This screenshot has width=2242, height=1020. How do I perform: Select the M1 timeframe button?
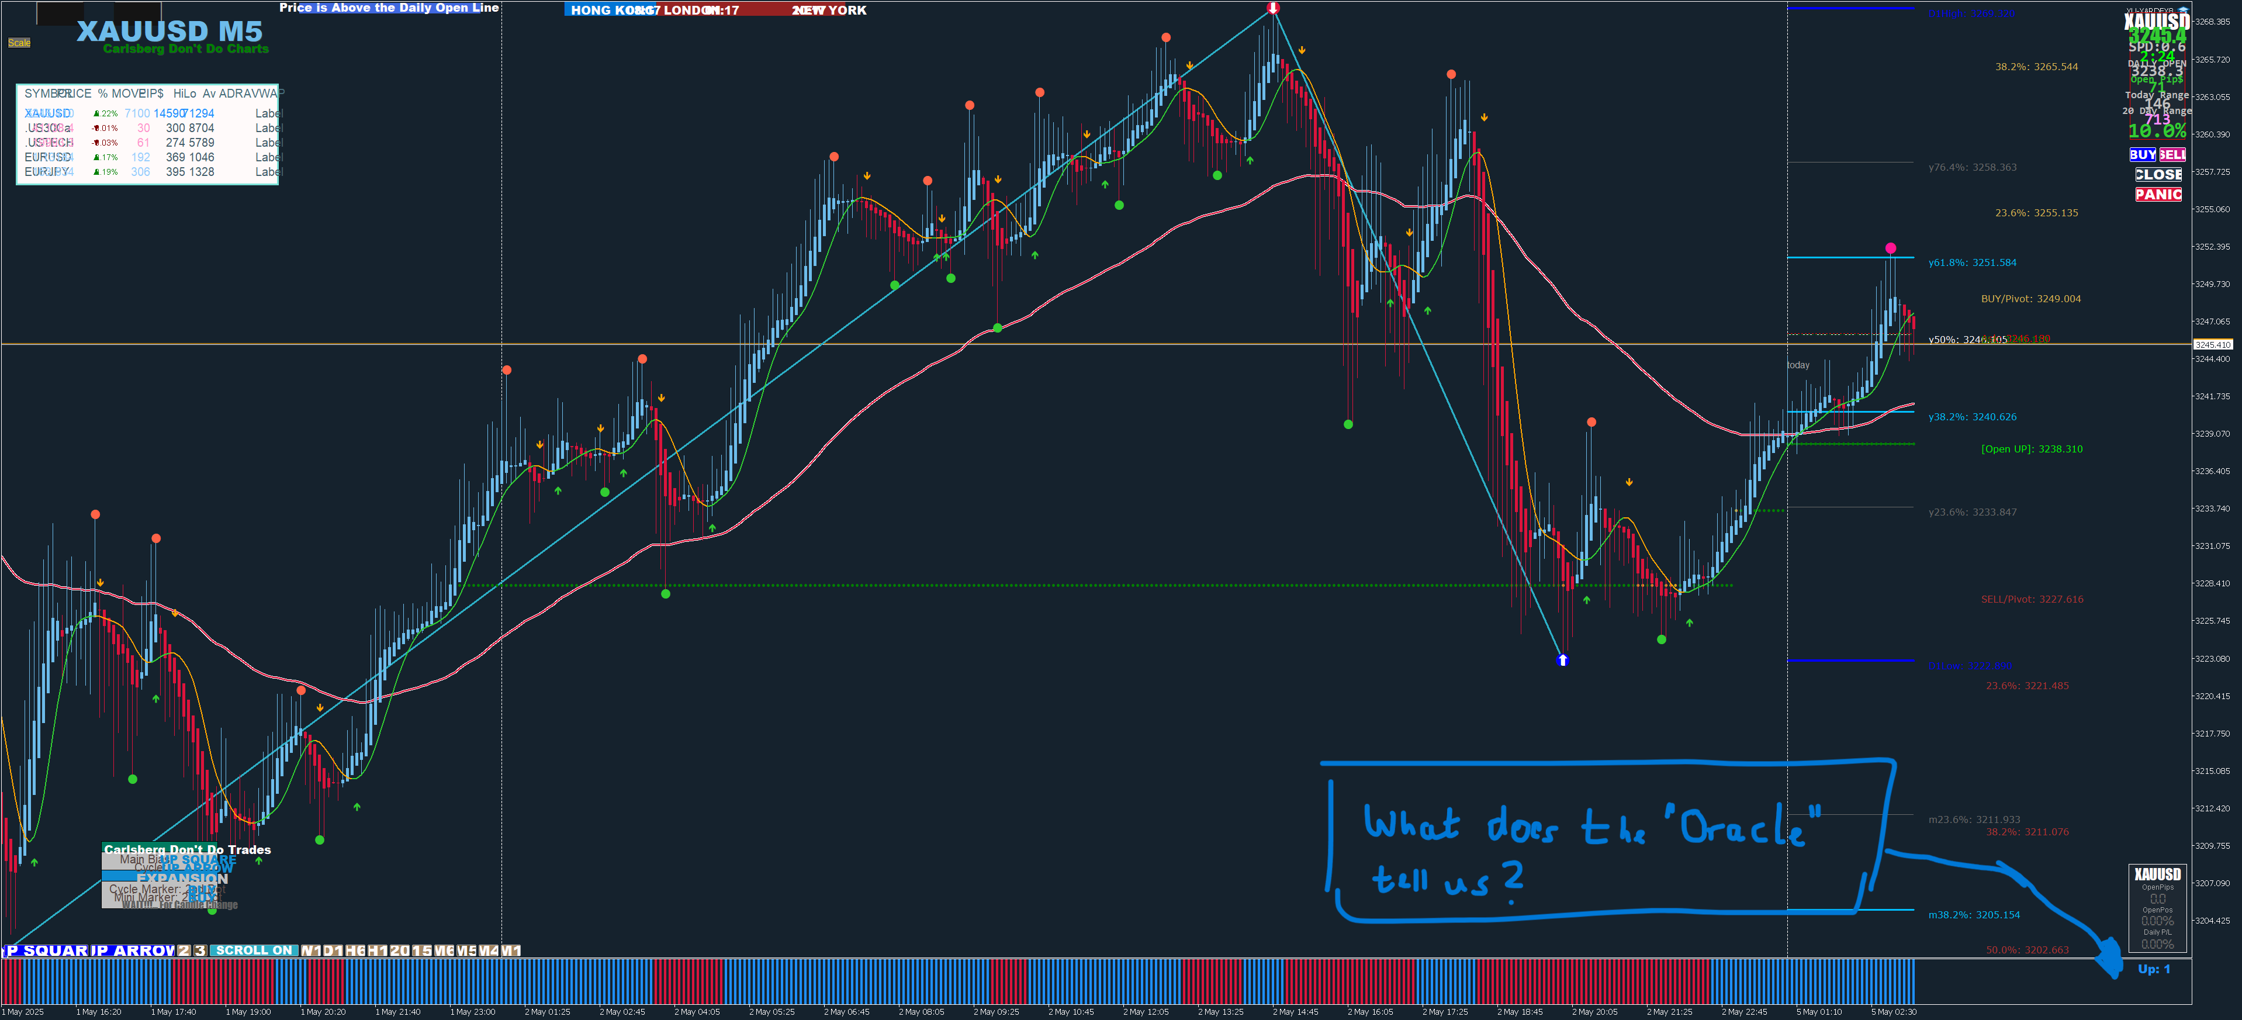511,950
